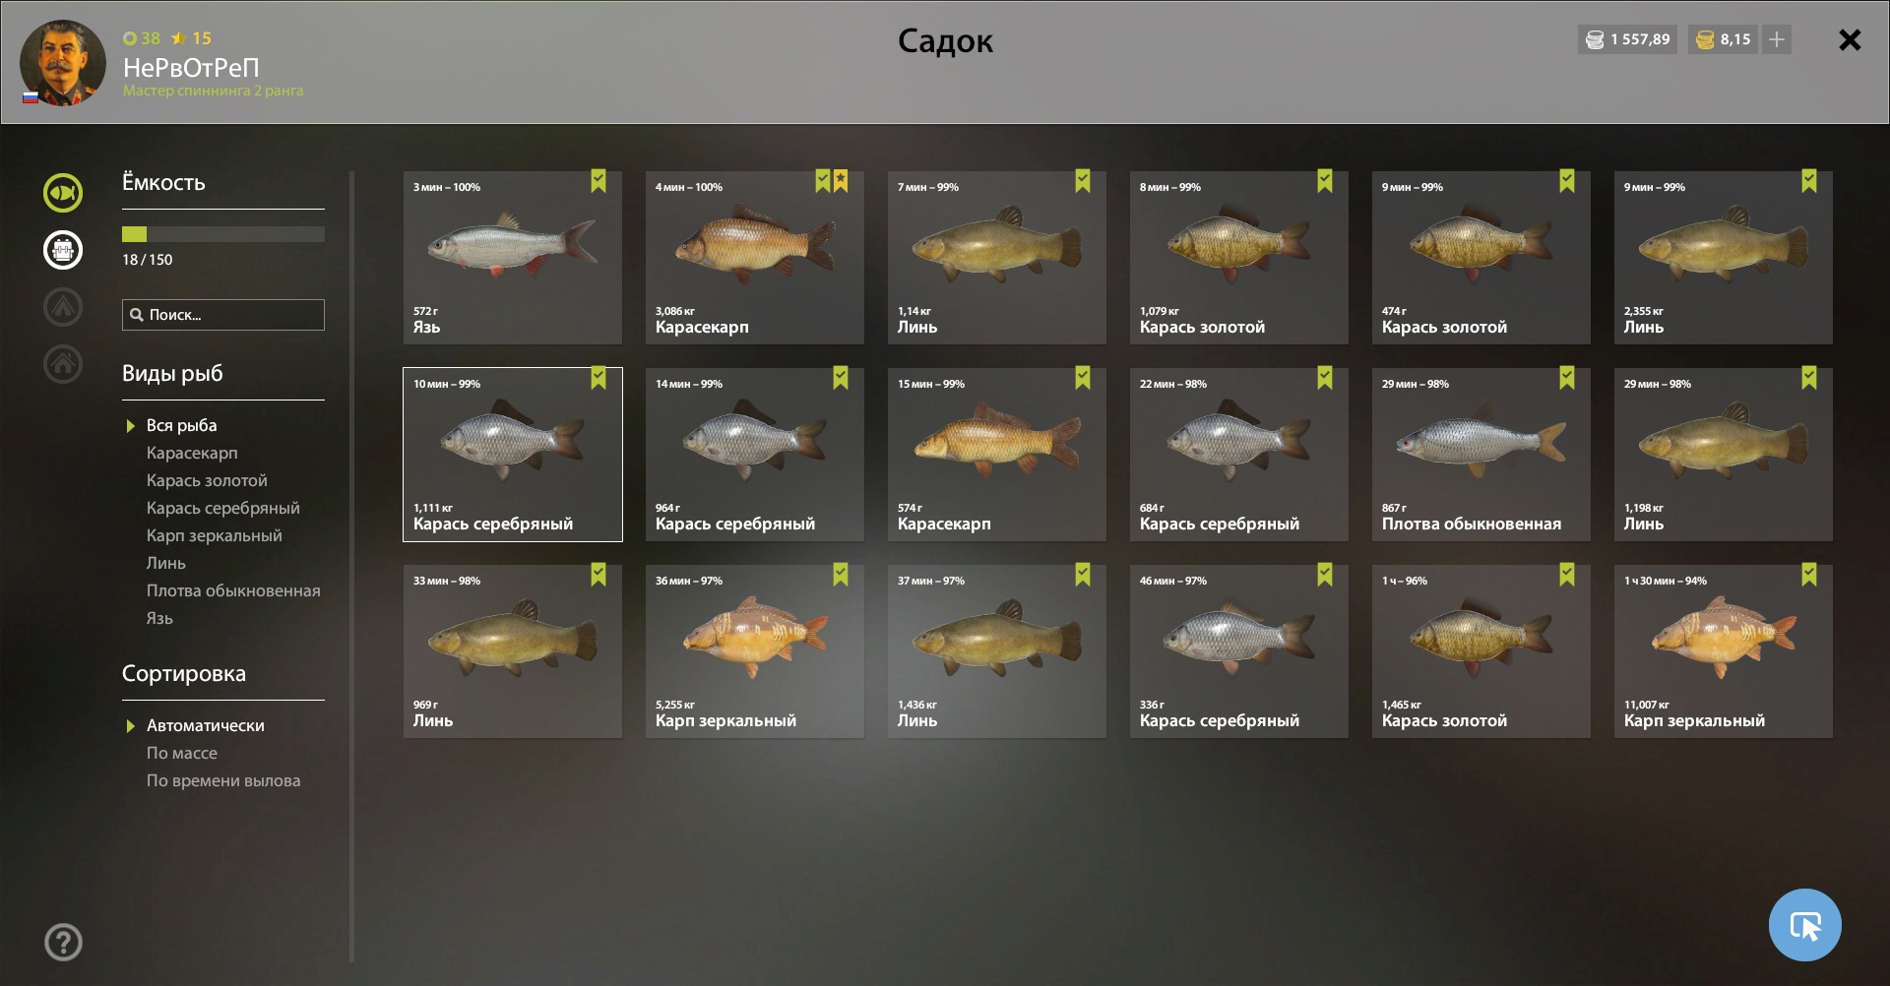
Task: Click the Ёмкость capacity progress bar
Action: click(x=223, y=234)
